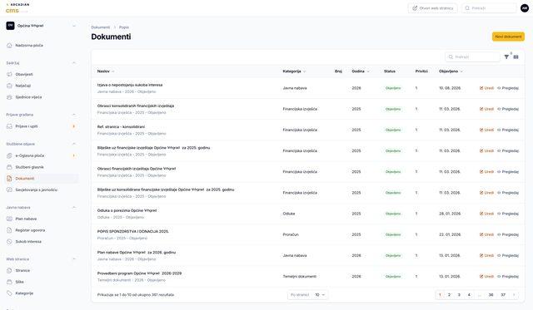Click Otvori web stranicu button
The width and height of the screenshot is (533, 310).
click(x=433, y=8)
